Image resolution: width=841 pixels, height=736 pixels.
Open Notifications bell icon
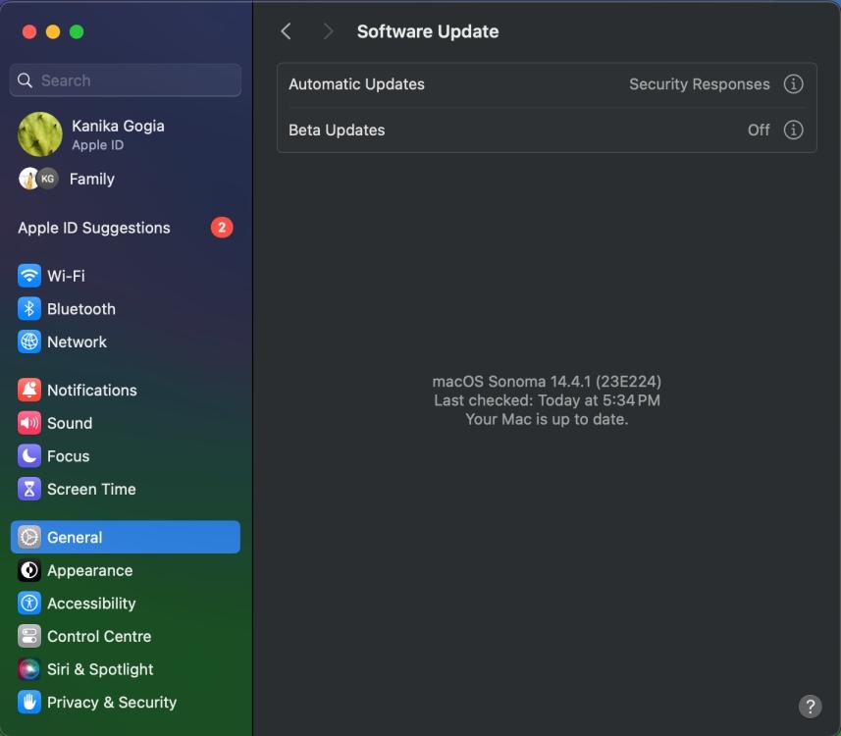[29, 390]
